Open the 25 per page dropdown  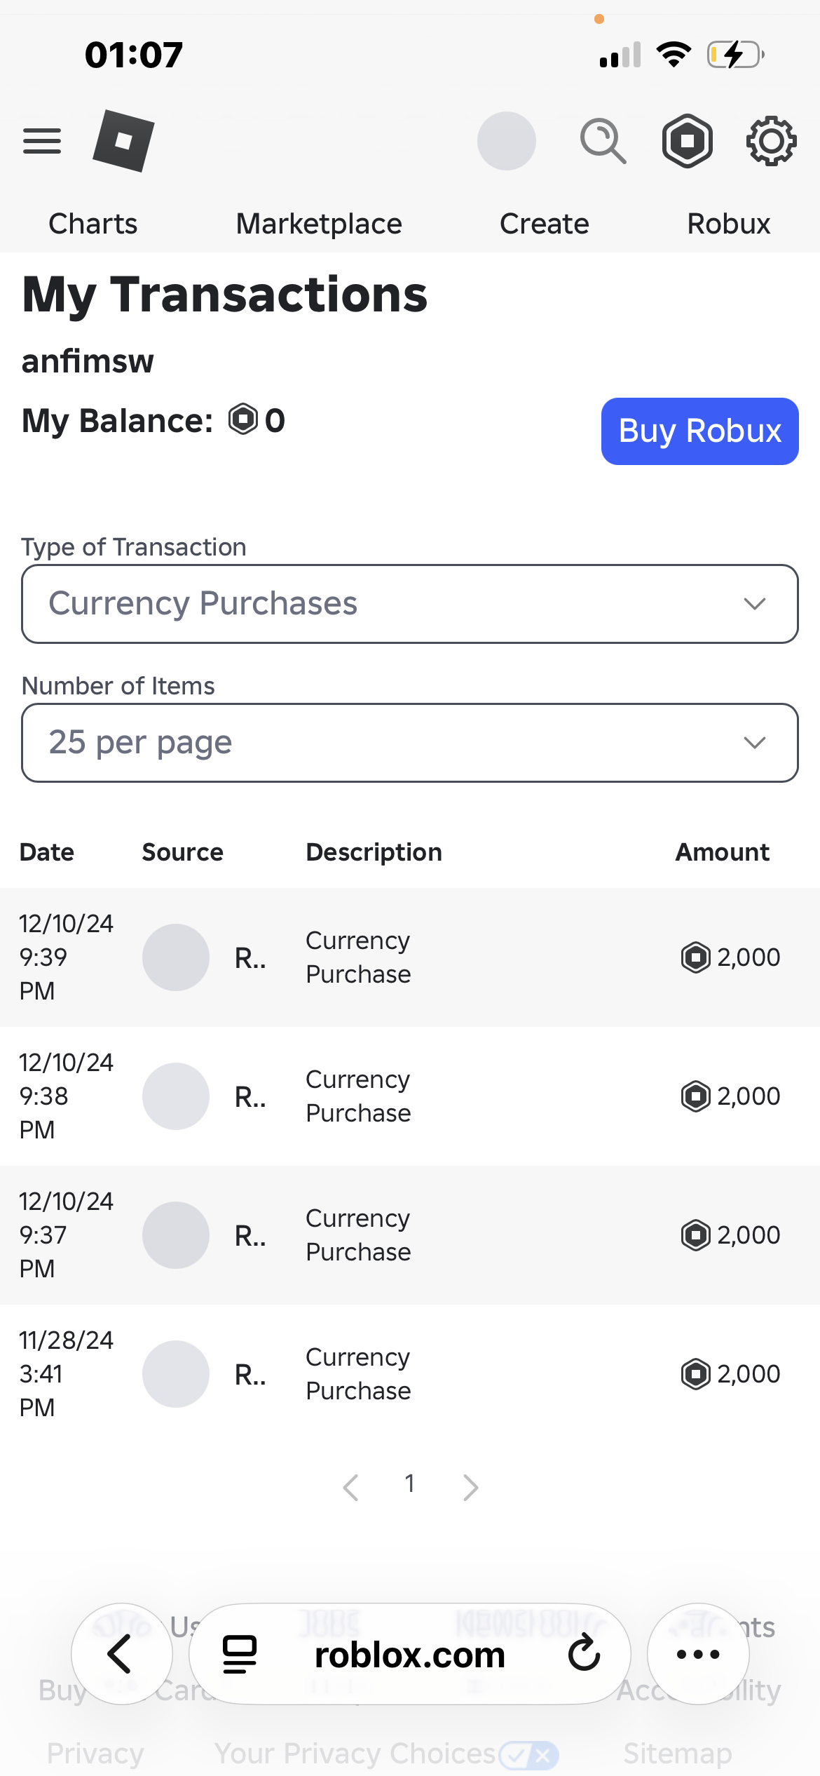(410, 743)
